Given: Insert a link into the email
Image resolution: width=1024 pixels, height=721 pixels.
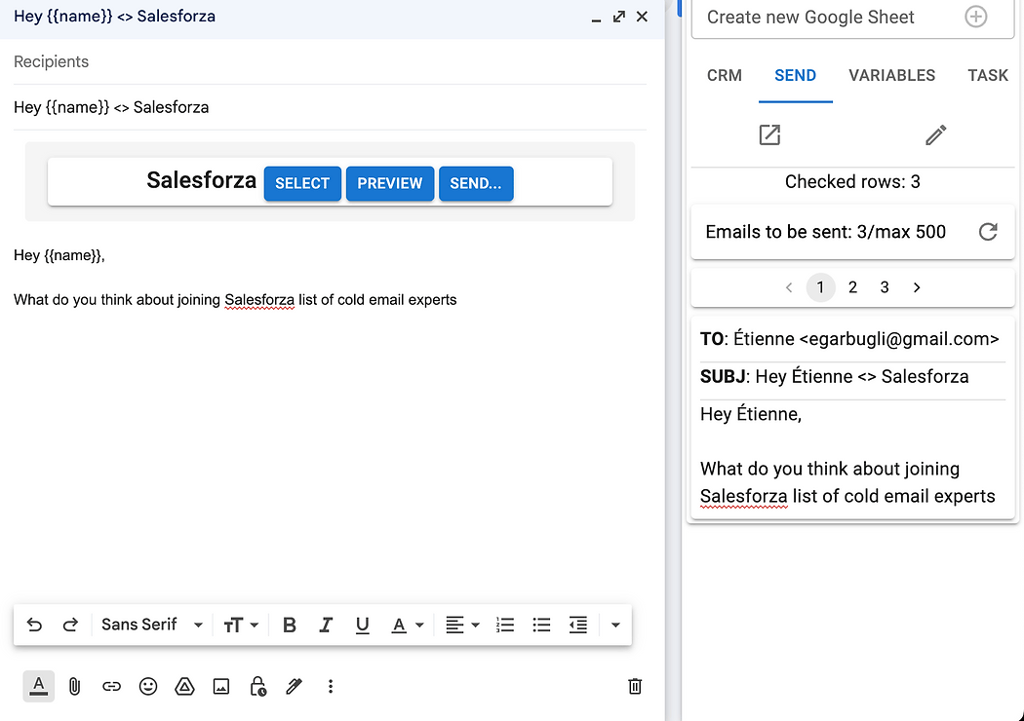Looking at the screenshot, I should point(112,687).
